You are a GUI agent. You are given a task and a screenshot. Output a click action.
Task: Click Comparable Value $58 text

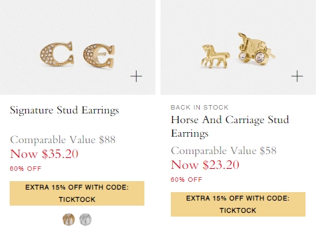[224, 151]
